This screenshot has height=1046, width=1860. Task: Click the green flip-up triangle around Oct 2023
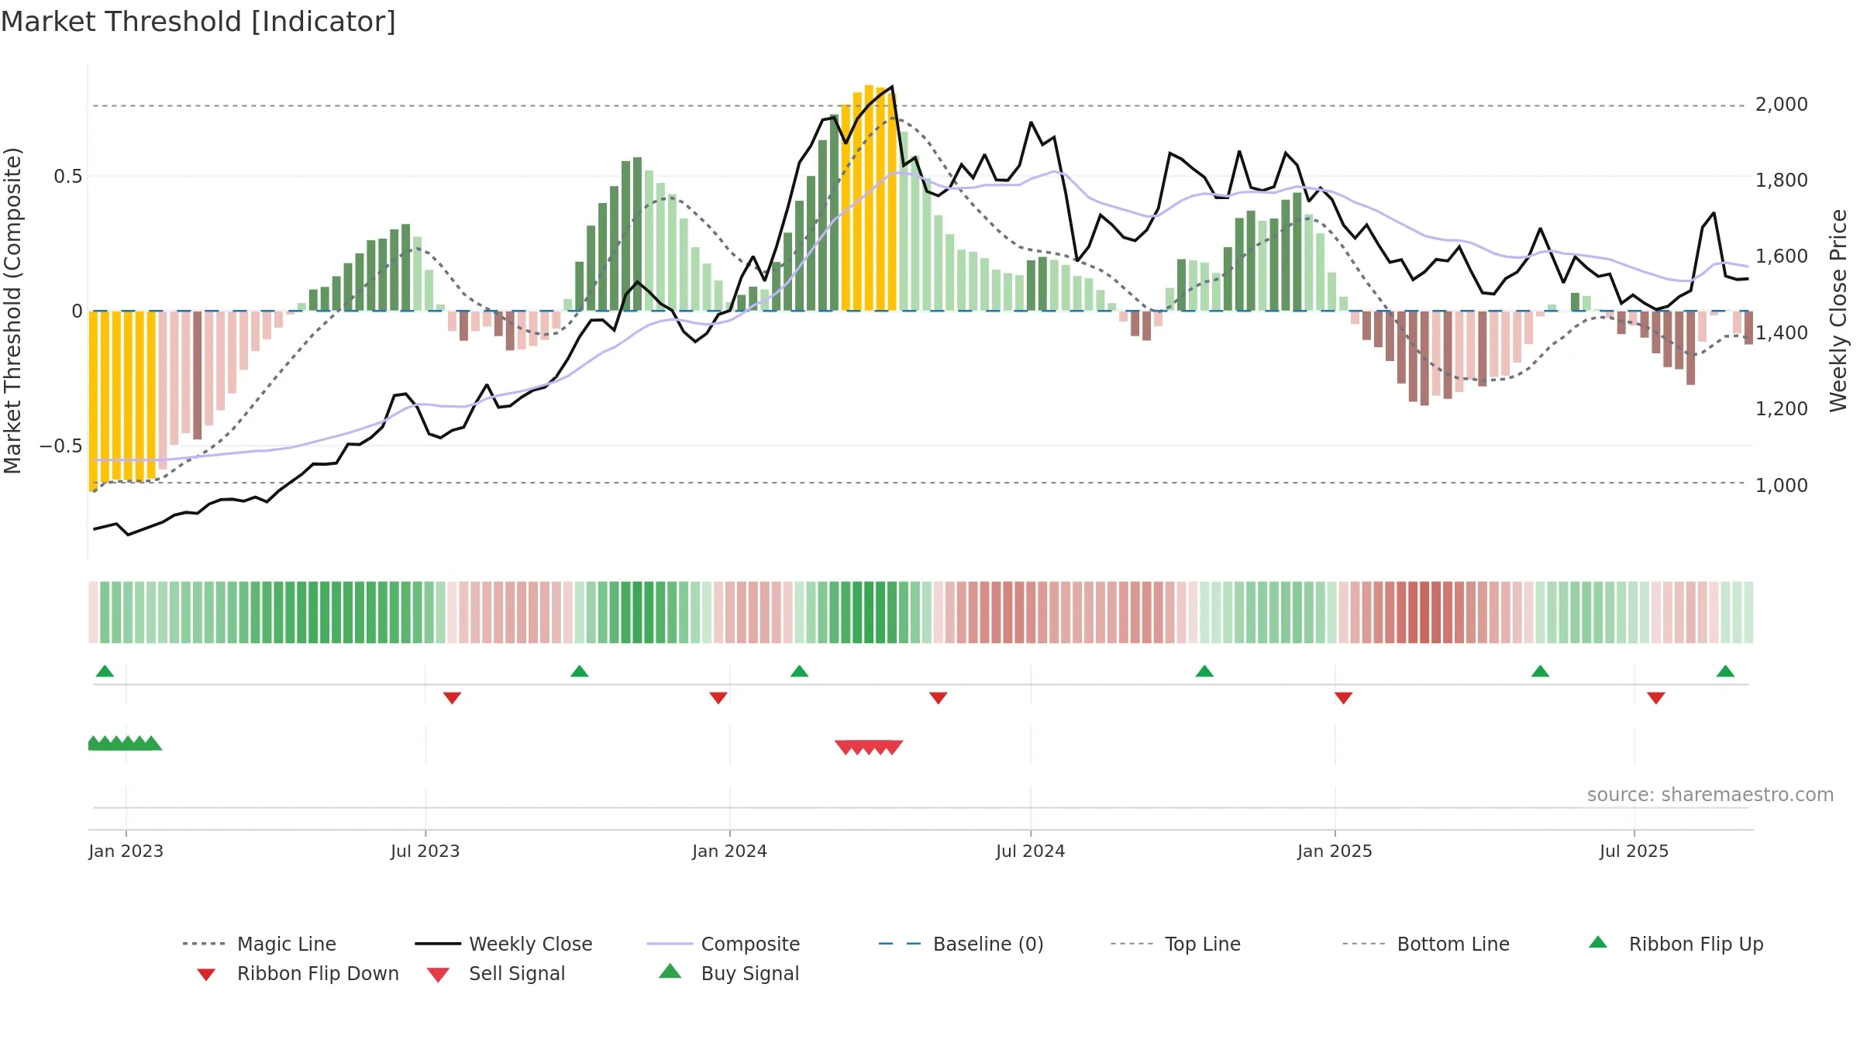point(579,671)
